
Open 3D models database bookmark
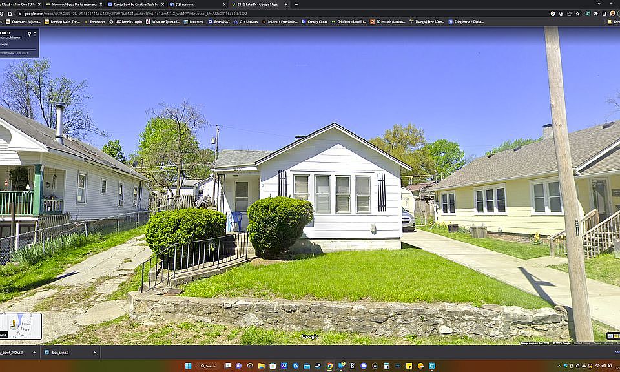coord(387,22)
